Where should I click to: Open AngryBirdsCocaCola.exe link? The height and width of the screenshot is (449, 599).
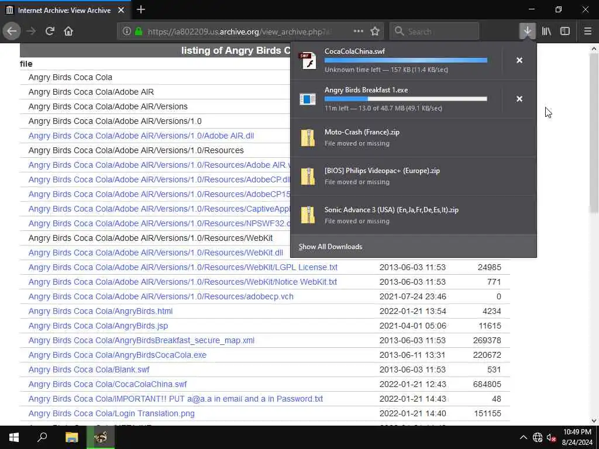click(x=117, y=355)
